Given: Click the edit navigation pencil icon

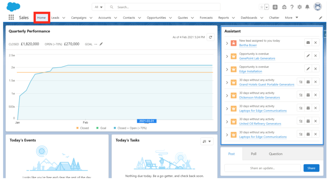Looking at the screenshot, I should [x=321, y=18].
